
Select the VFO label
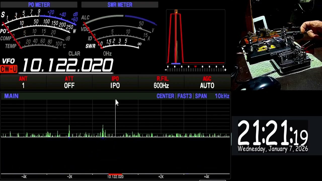(x=9, y=61)
